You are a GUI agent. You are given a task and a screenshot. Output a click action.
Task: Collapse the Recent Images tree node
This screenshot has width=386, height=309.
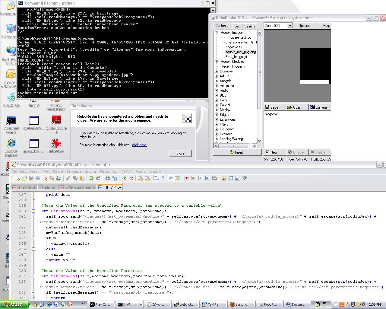point(217,33)
